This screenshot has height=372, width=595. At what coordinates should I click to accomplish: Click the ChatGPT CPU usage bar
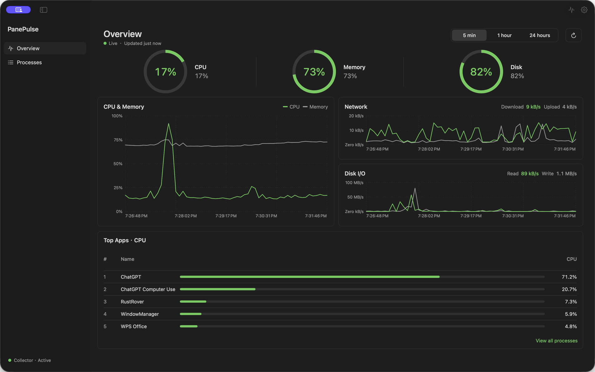pyautogui.click(x=362, y=277)
